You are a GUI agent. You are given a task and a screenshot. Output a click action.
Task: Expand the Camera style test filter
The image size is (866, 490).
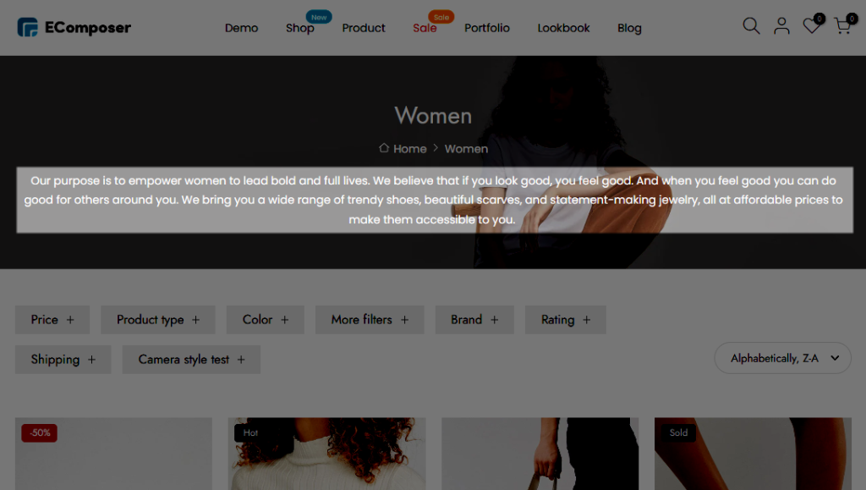(x=191, y=360)
